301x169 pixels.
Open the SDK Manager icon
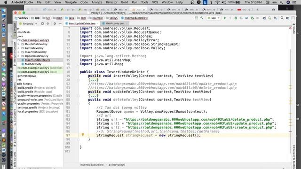pyautogui.click(x=275, y=18)
